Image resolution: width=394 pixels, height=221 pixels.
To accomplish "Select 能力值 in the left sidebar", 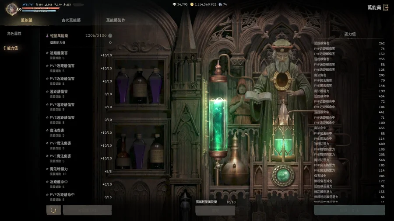I will click(12, 48).
